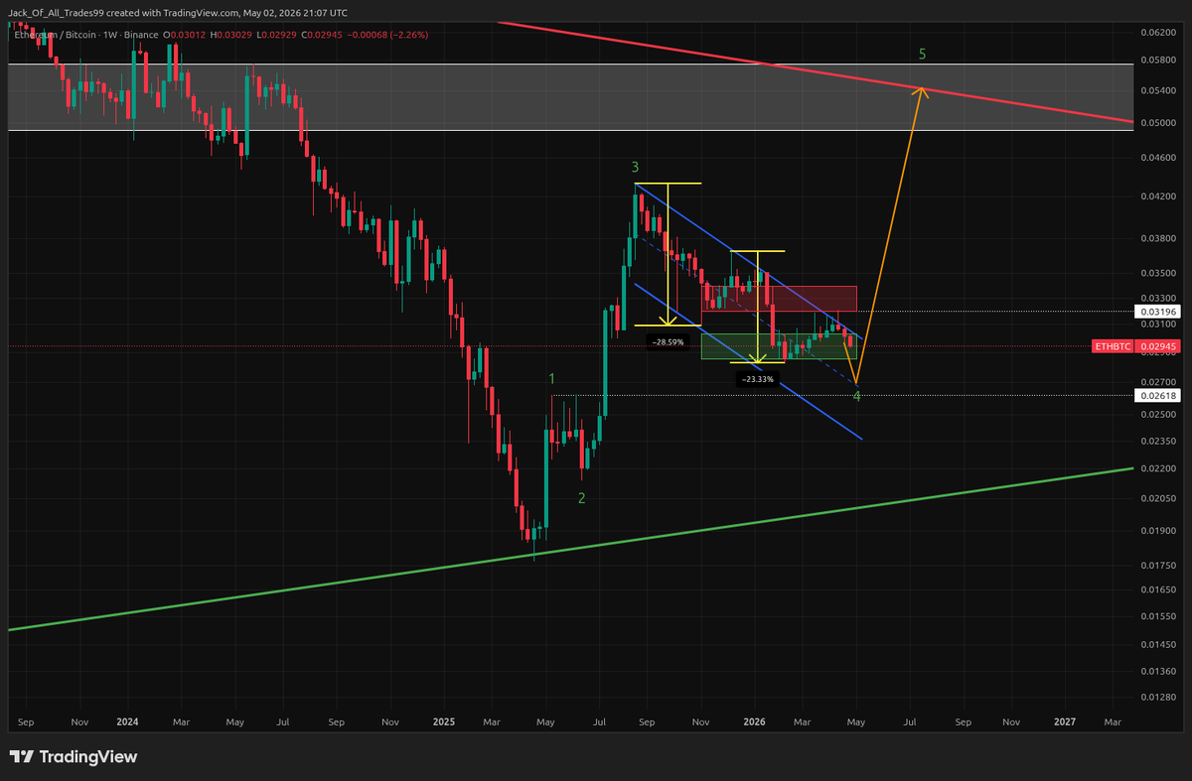Click Elliott wave label 3

(x=635, y=166)
